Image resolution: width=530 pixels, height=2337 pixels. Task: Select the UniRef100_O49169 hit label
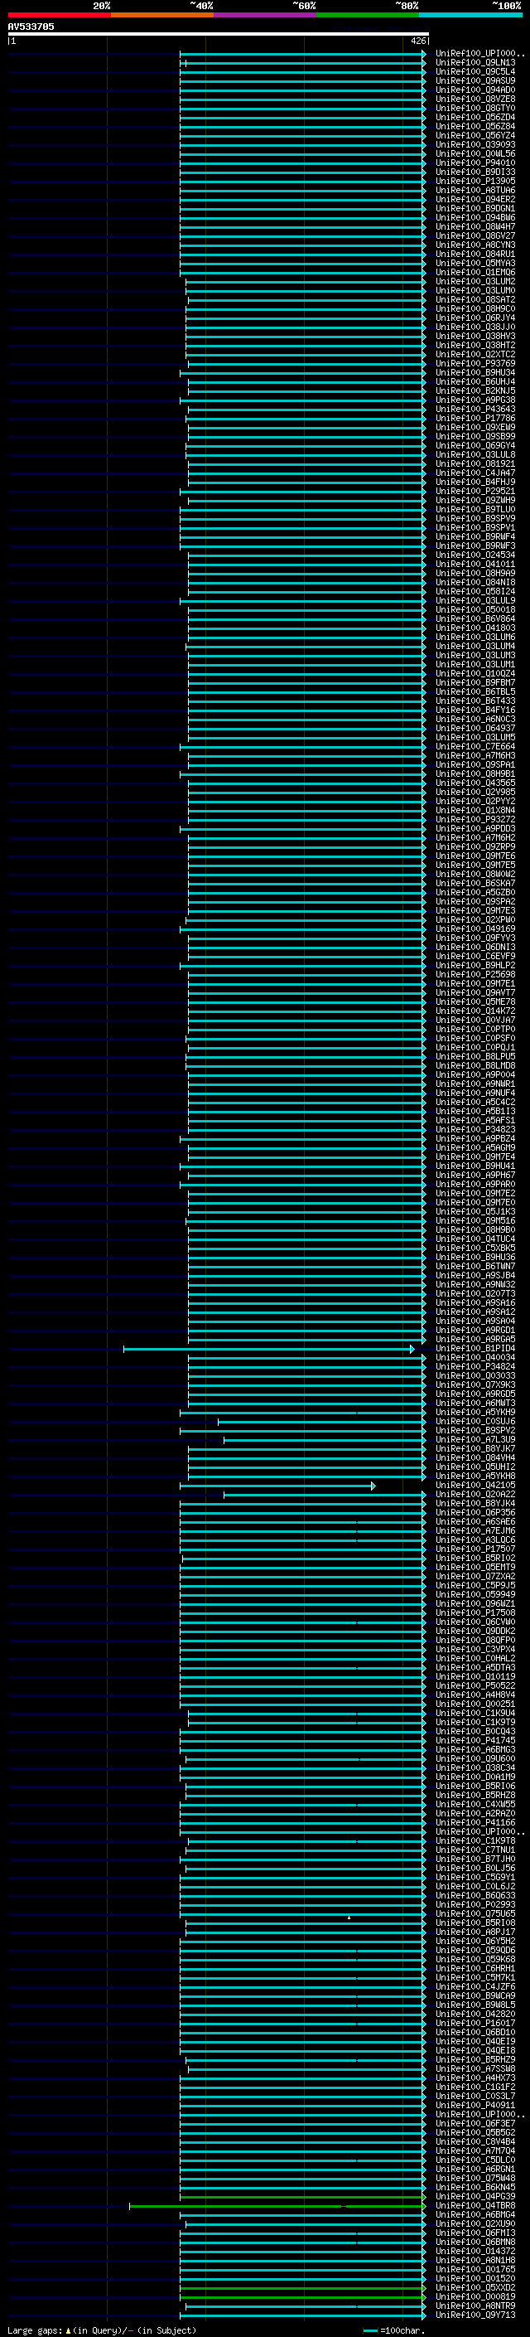point(475,929)
